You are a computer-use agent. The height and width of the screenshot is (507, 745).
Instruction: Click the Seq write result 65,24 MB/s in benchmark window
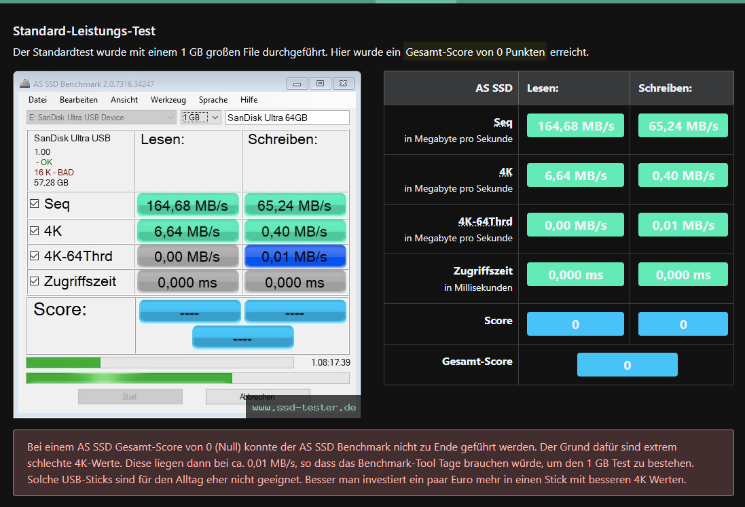pyautogui.click(x=295, y=205)
